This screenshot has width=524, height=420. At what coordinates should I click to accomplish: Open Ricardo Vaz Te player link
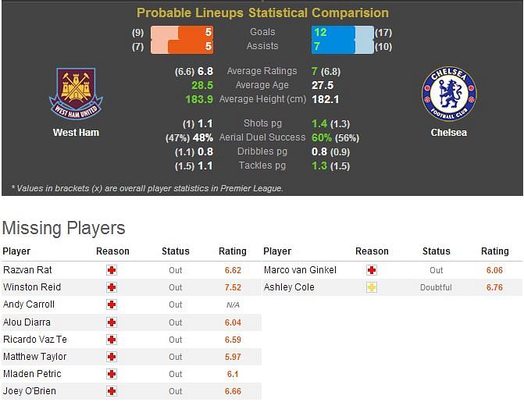(x=35, y=340)
